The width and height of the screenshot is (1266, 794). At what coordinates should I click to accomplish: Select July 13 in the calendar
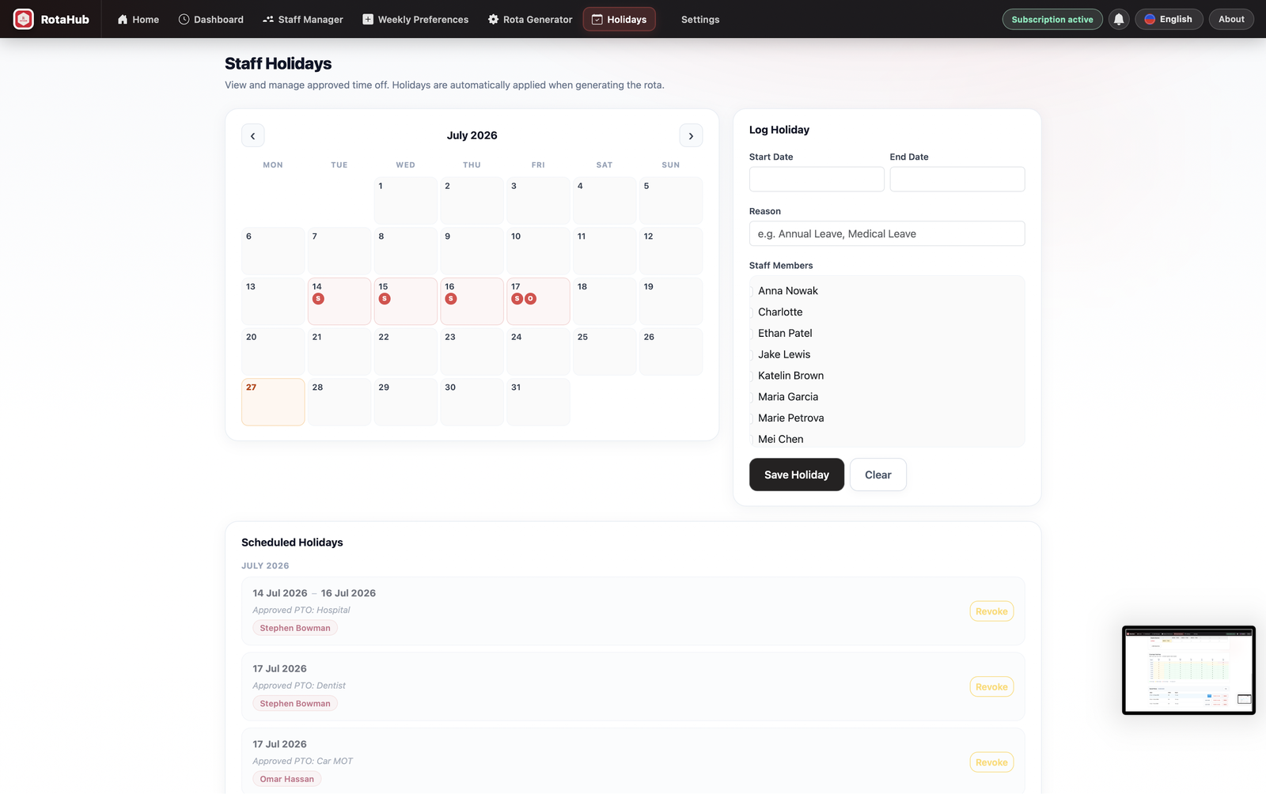[x=273, y=301]
